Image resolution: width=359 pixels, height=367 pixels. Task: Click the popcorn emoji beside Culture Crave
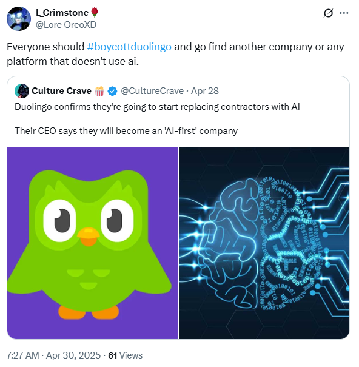[x=99, y=91]
